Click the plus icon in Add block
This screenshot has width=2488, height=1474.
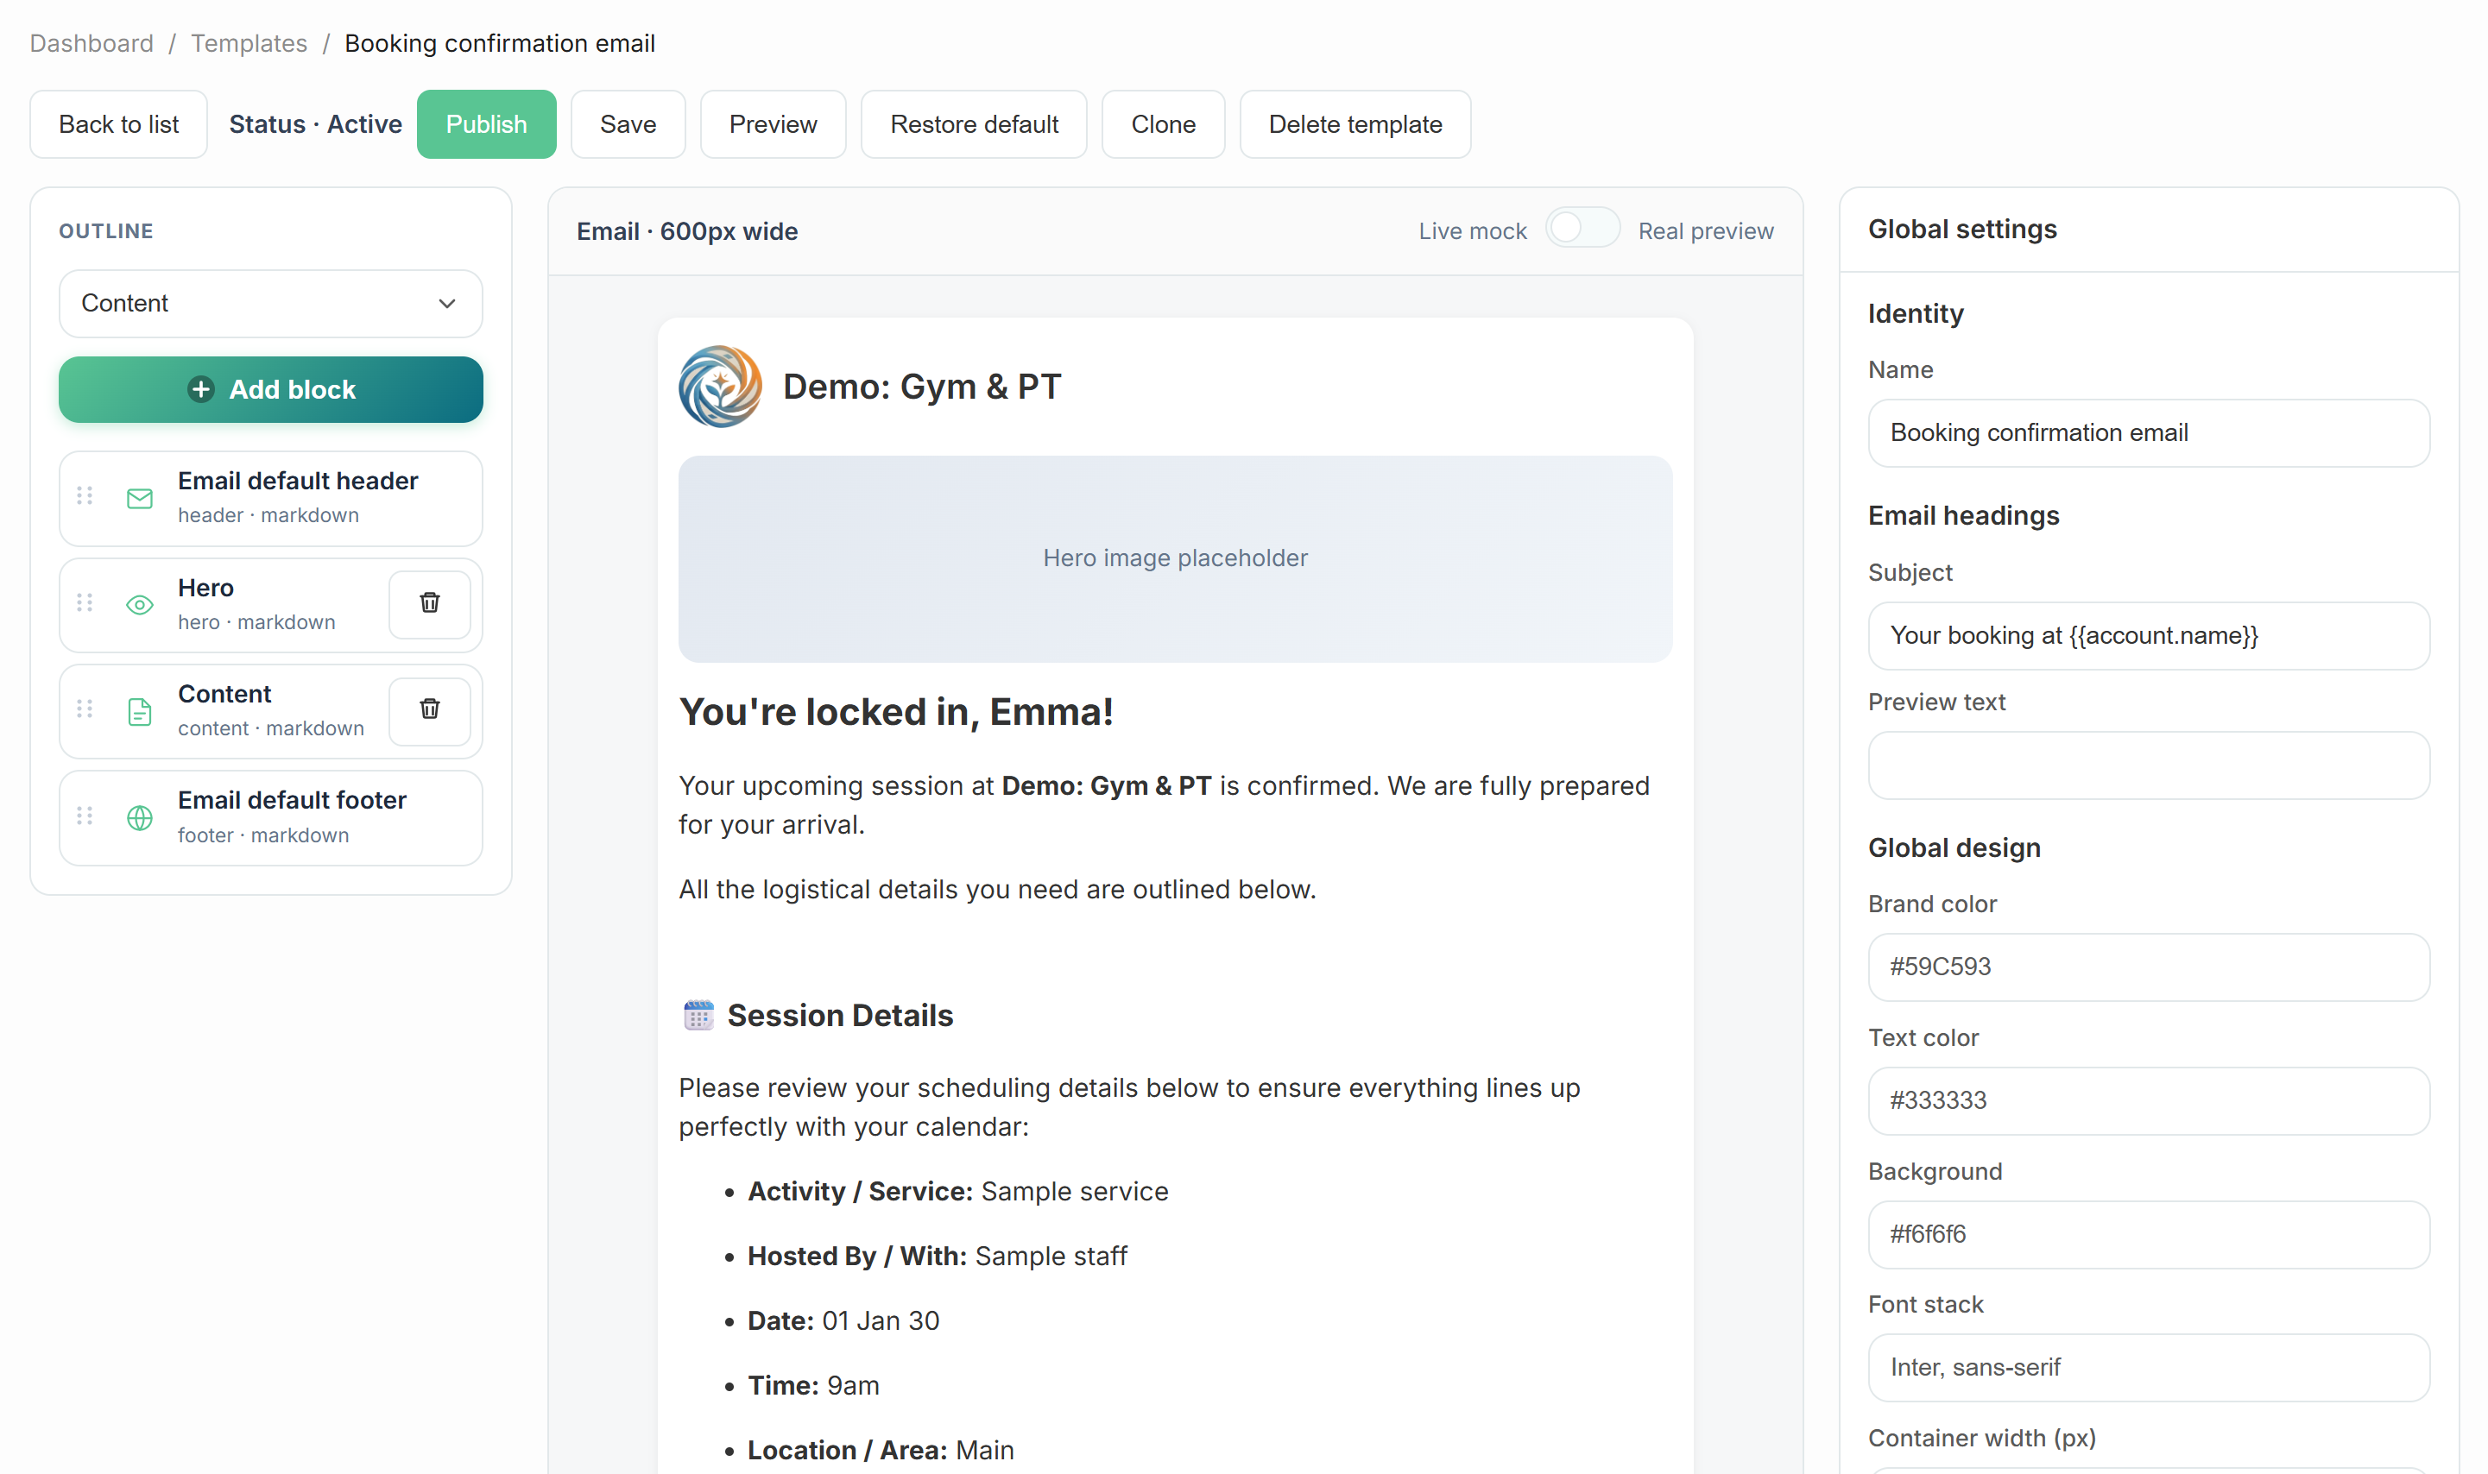click(x=200, y=389)
